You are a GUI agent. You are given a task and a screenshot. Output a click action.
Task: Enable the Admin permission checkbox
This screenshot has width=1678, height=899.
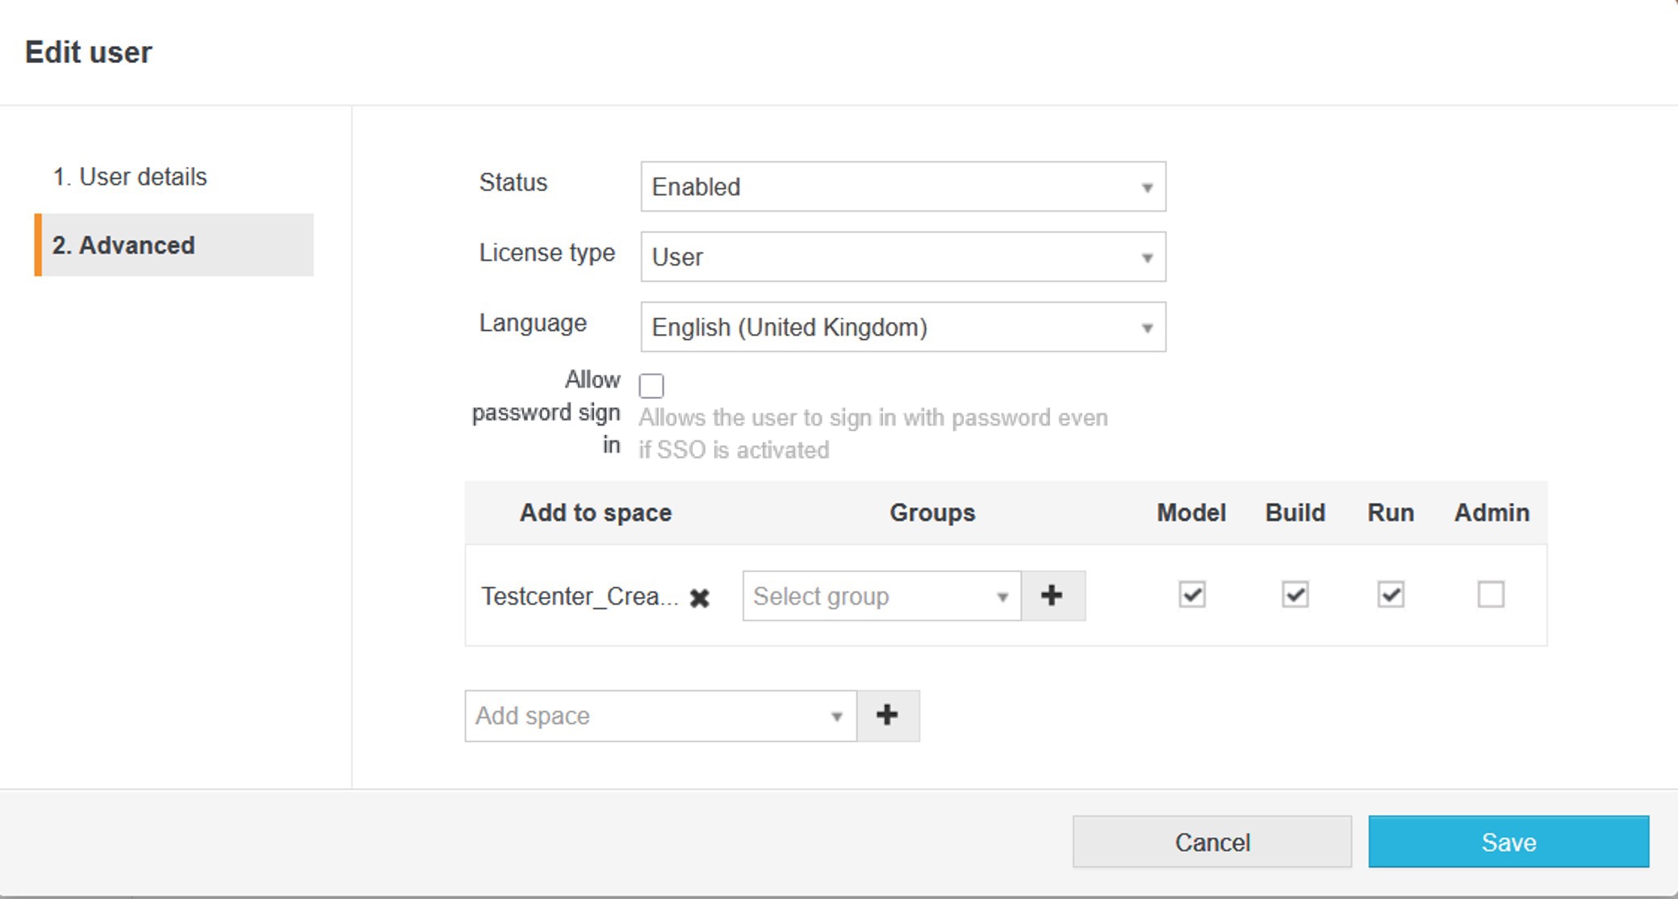pyautogui.click(x=1490, y=595)
